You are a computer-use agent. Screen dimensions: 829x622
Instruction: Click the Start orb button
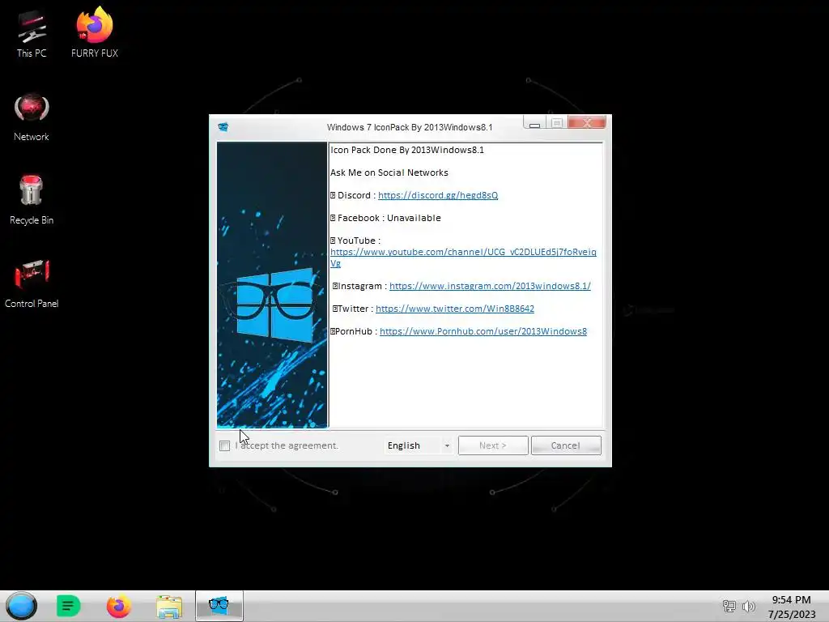tap(21, 606)
